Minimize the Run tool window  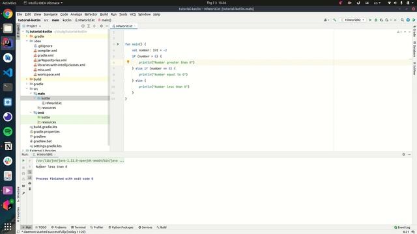pyautogui.click(x=409, y=155)
